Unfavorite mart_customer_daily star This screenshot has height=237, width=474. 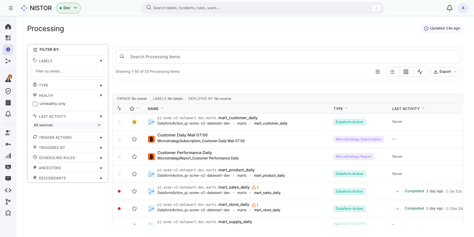pyautogui.click(x=134, y=122)
